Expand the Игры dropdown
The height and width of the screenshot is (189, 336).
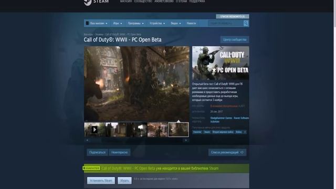click(118, 23)
